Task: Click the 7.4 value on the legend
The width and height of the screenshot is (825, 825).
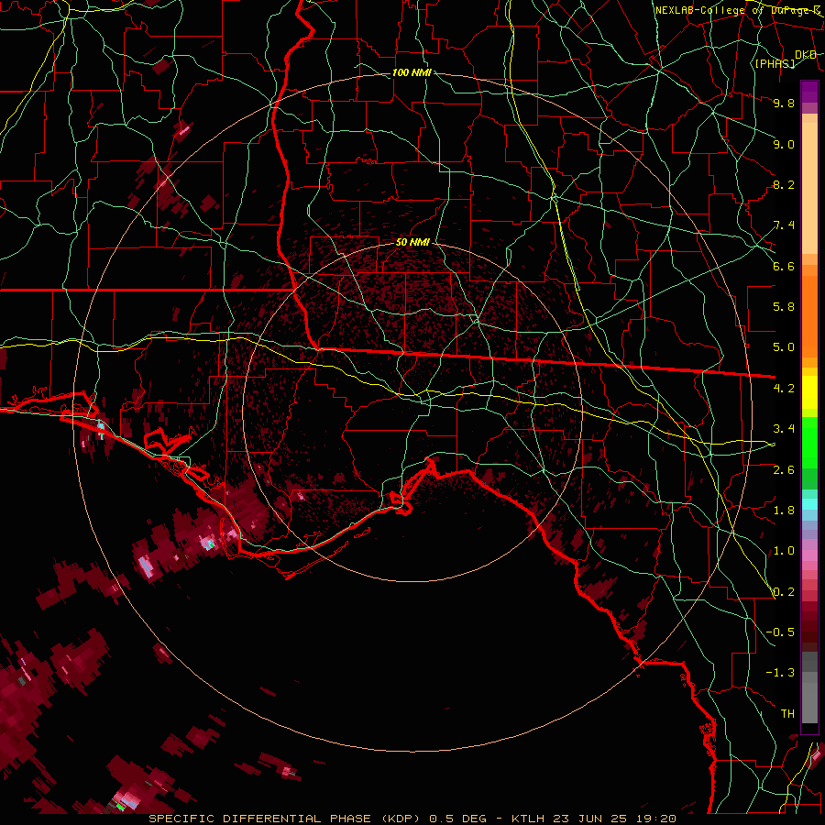Action: pos(784,225)
